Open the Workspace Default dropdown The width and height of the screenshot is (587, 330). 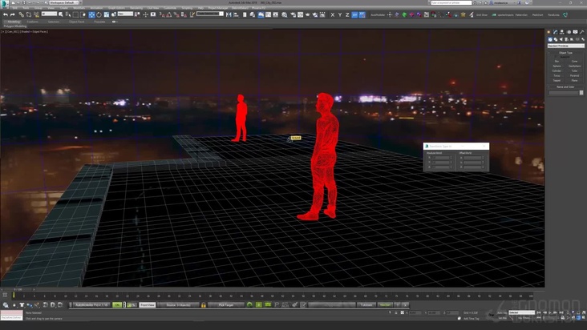(x=63, y=2)
